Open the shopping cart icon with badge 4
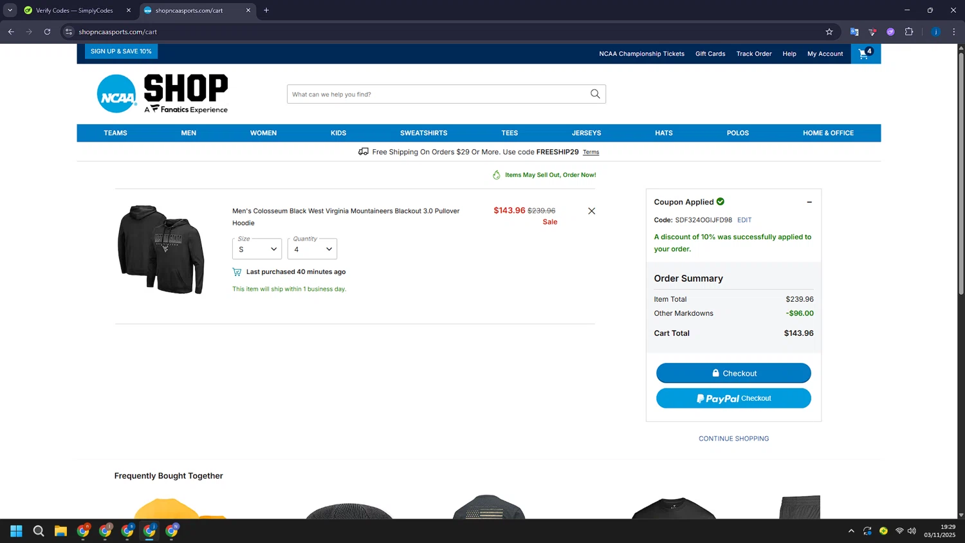965x543 pixels. coord(865,53)
